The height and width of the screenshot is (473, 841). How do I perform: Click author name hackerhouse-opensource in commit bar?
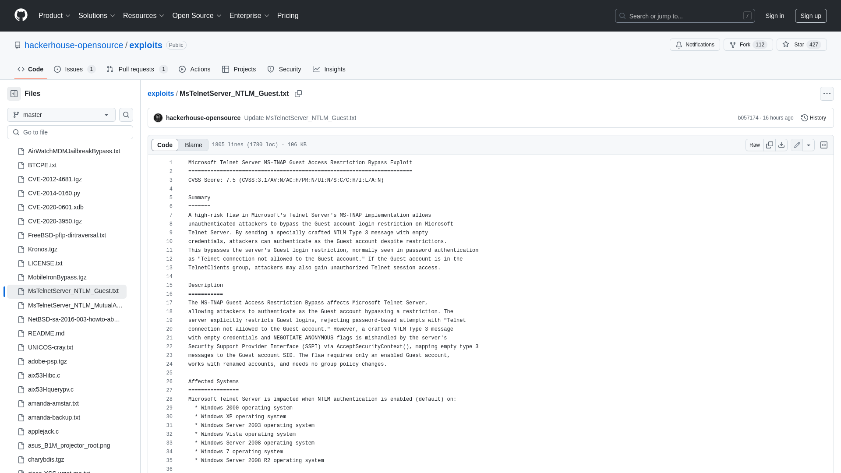[203, 118]
